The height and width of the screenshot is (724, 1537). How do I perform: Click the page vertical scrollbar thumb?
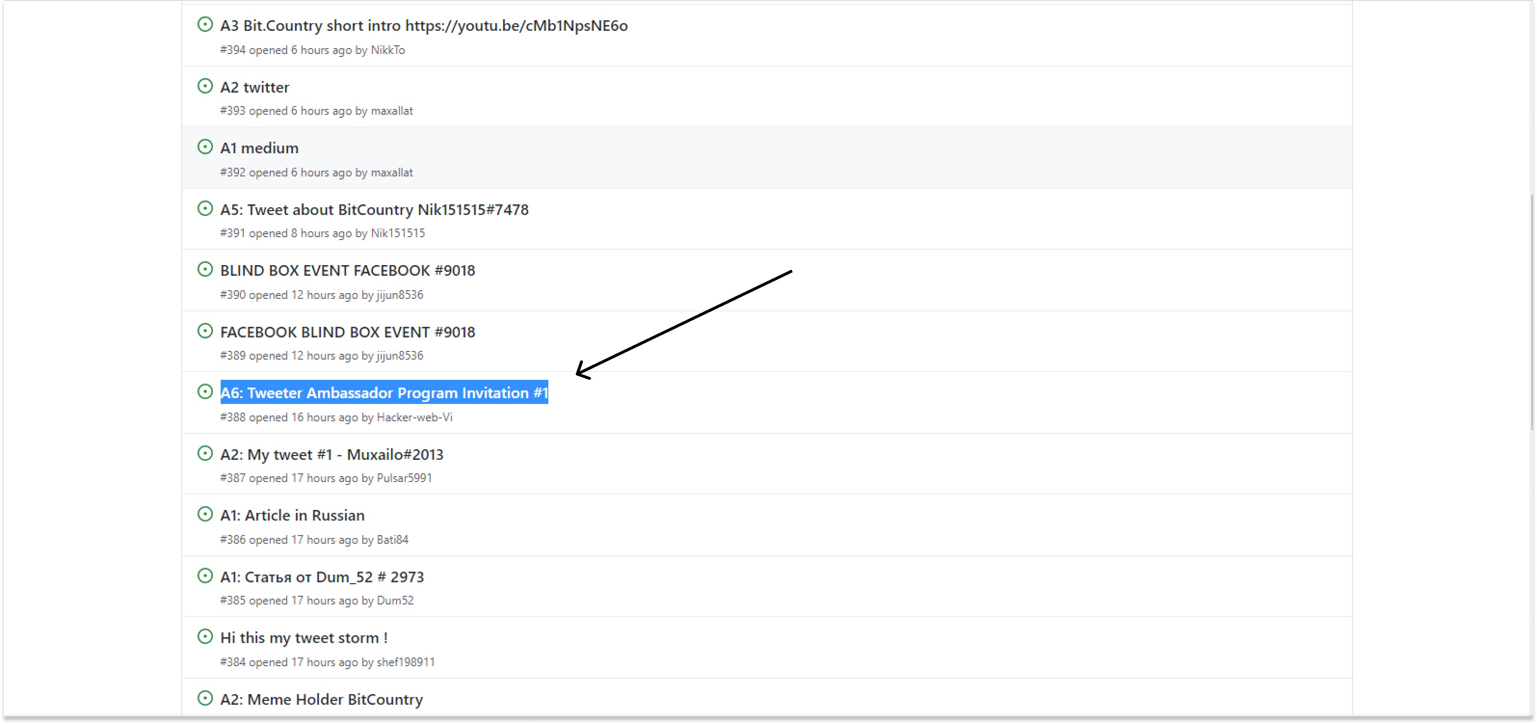tap(1531, 310)
